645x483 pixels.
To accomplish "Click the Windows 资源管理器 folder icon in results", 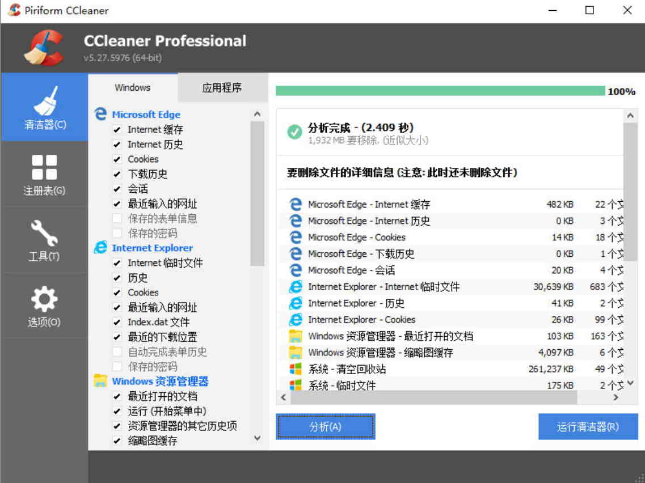I will 296,336.
